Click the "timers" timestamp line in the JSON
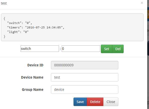 pos(36,27)
